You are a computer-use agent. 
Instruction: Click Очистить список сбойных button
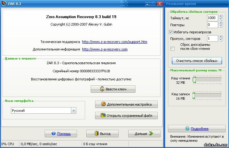tap(197, 61)
